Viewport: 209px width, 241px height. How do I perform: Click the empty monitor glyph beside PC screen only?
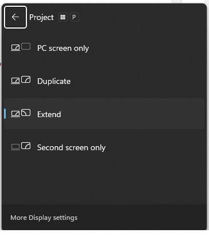(26, 46)
